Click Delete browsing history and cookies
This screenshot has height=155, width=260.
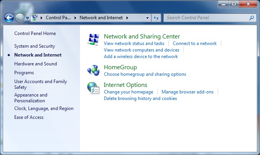click(140, 98)
